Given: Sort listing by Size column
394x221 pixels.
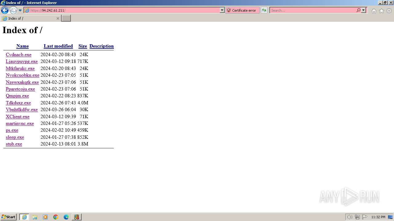Looking at the screenshot, I should point(82,46).
